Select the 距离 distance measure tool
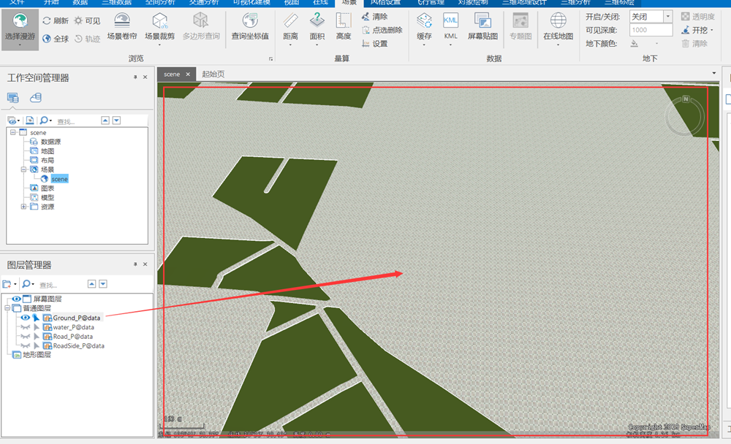The image size is (731, 444). 290,27
